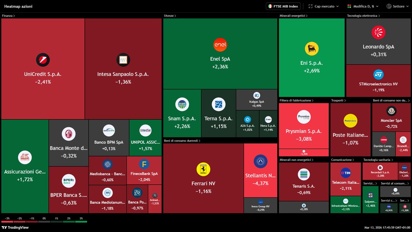Viewport: 412px width, 232px height.
Task: Click the FTSE MIB Index button
Action: (x=283, y=6)
